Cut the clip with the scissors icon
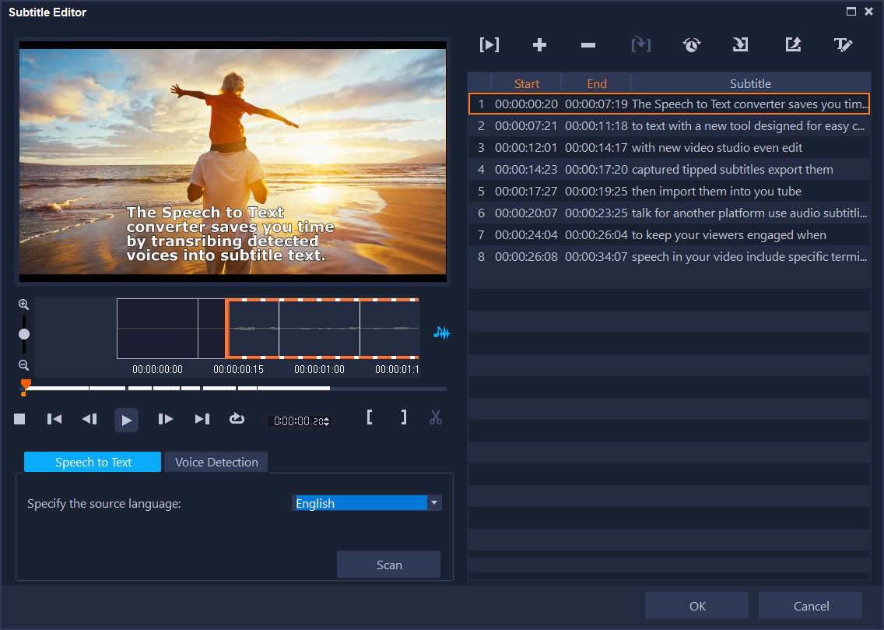The height and width of the screenshot is (630, 884). point(436,417)
